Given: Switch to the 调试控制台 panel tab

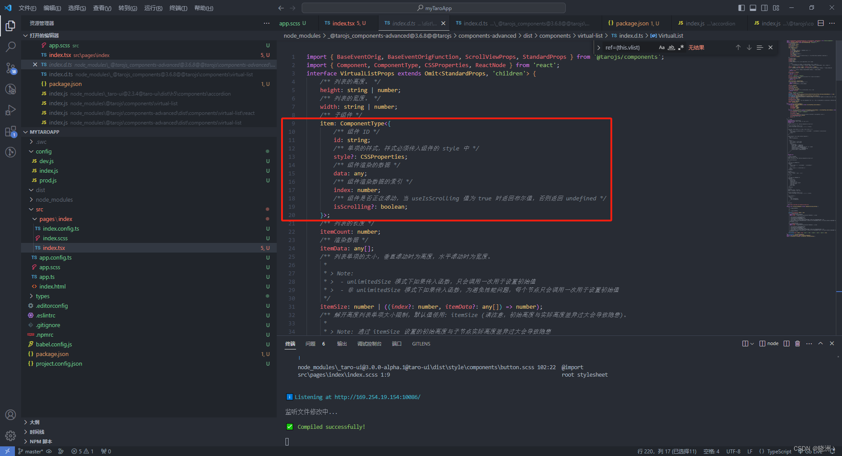Looking at the screenshot, I should [369, 344].
